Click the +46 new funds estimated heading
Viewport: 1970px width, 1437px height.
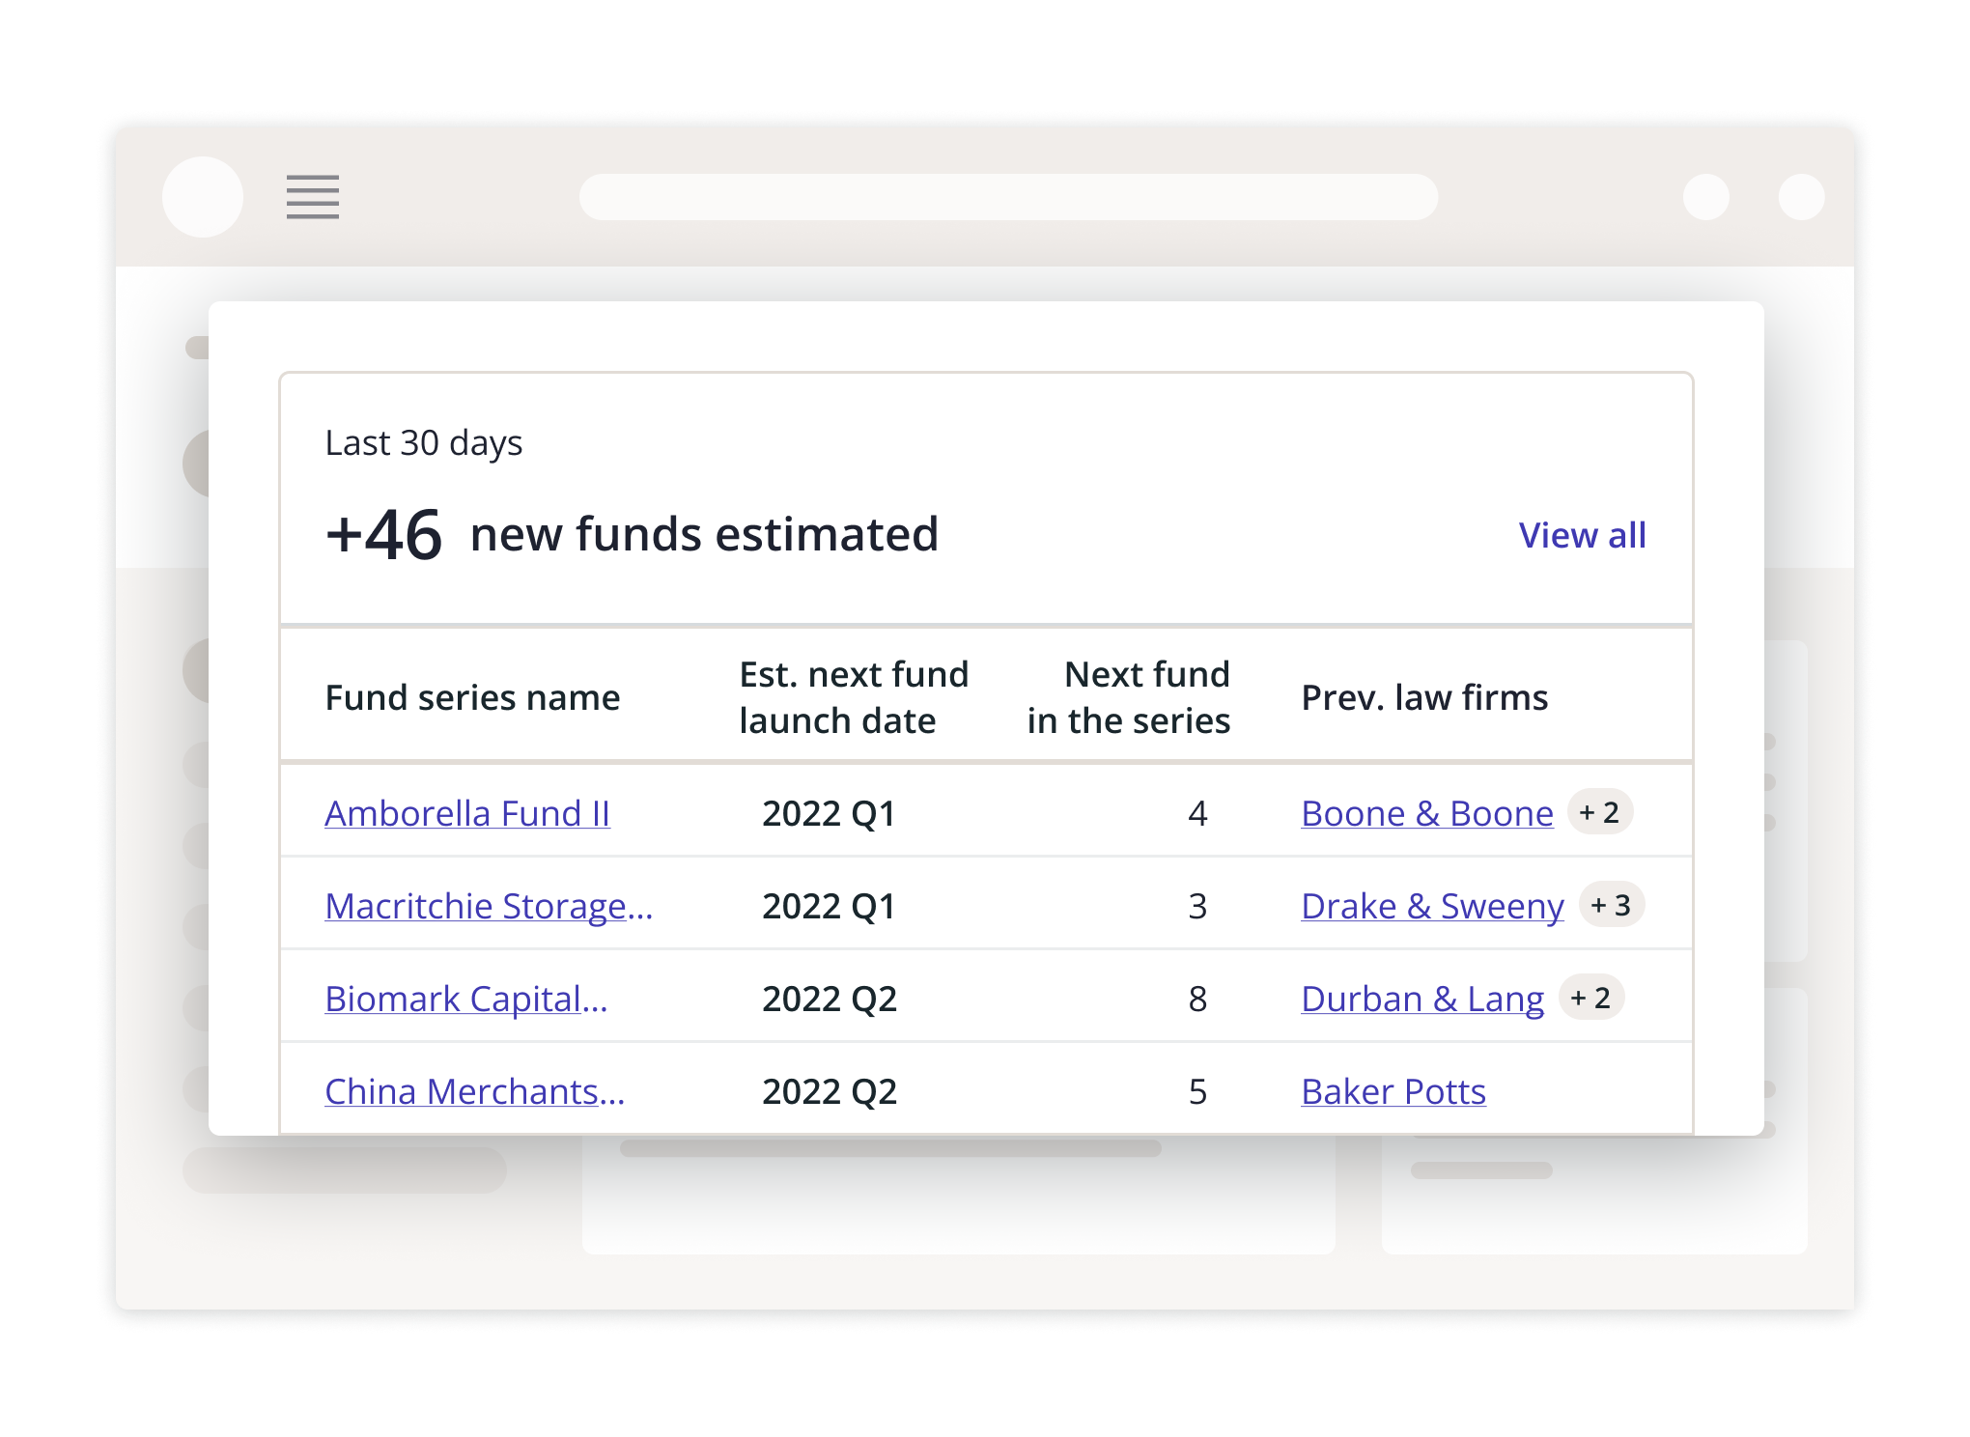634,534
